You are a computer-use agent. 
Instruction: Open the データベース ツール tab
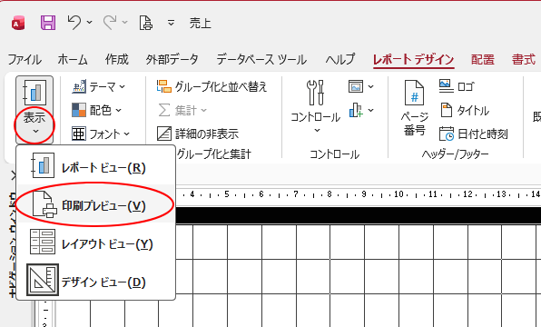click(261, 59)
